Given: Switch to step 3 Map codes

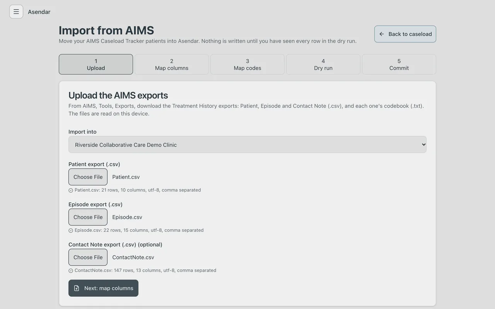Looking at the screenshot, I should tap(247, 64).
